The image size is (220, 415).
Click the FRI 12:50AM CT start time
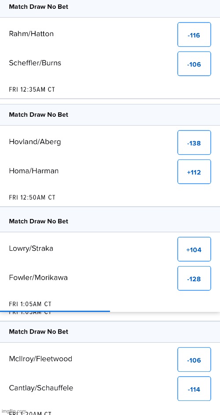point(32,197)
